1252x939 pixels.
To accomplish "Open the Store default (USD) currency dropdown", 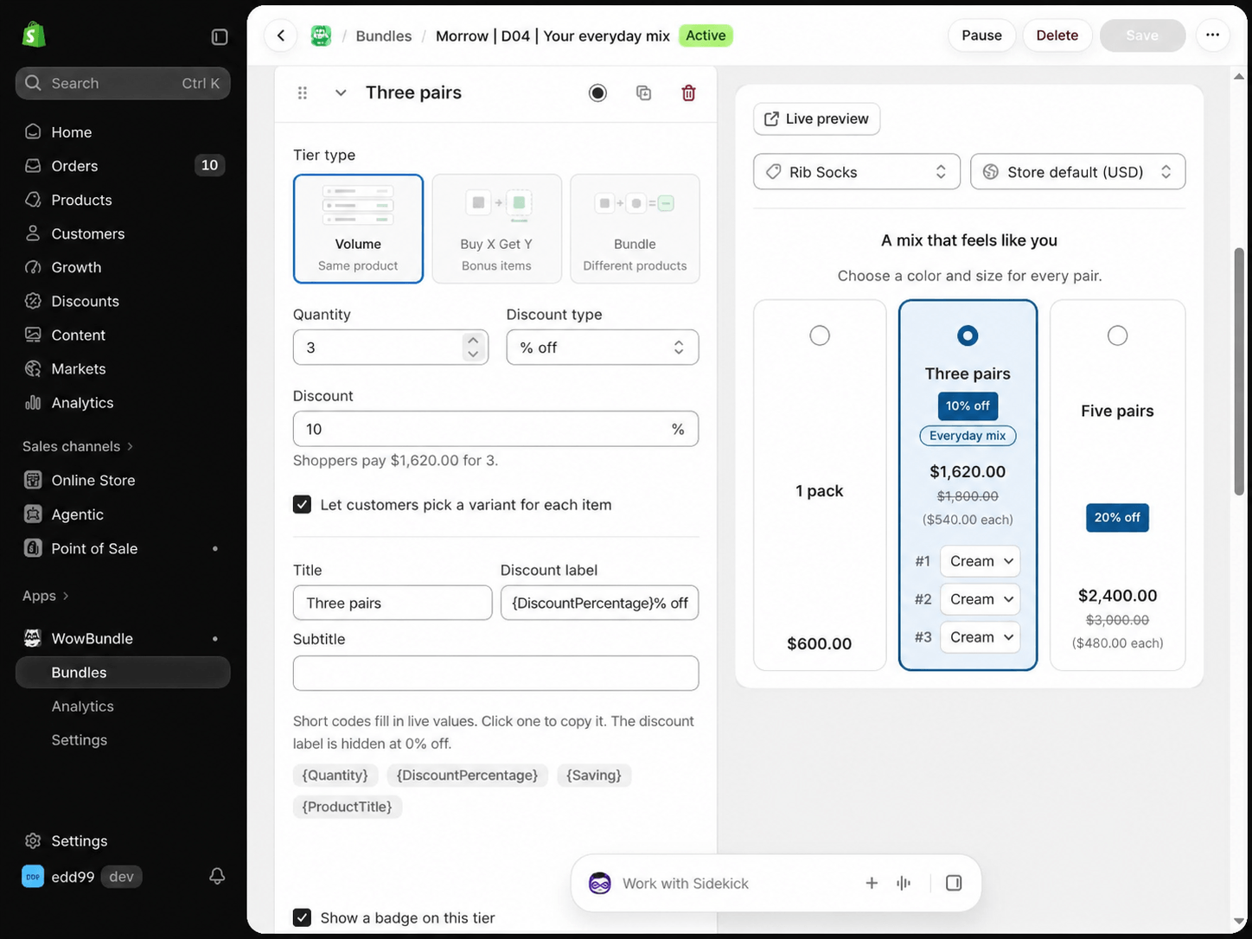I will click(1077, 172).
